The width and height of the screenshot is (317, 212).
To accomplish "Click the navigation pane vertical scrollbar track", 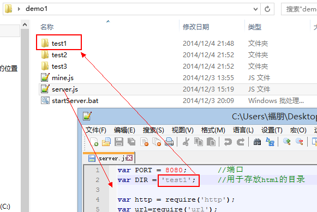I will (25, 121).
